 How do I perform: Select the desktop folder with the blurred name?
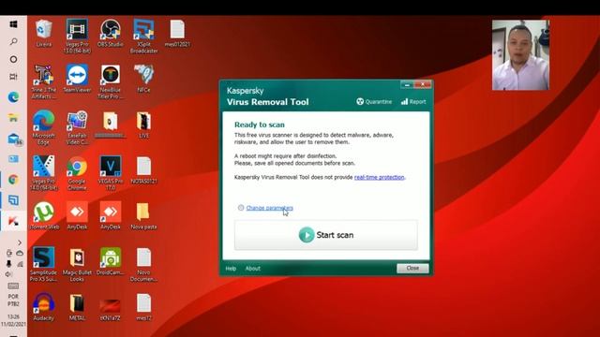pyautogui.click(x=111, y=125)
